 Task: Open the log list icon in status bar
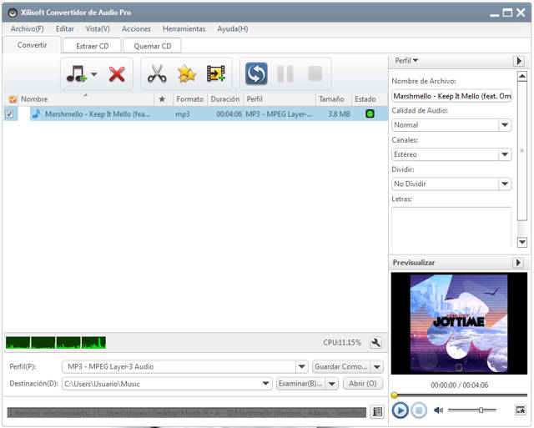click(x=377, y=411)
